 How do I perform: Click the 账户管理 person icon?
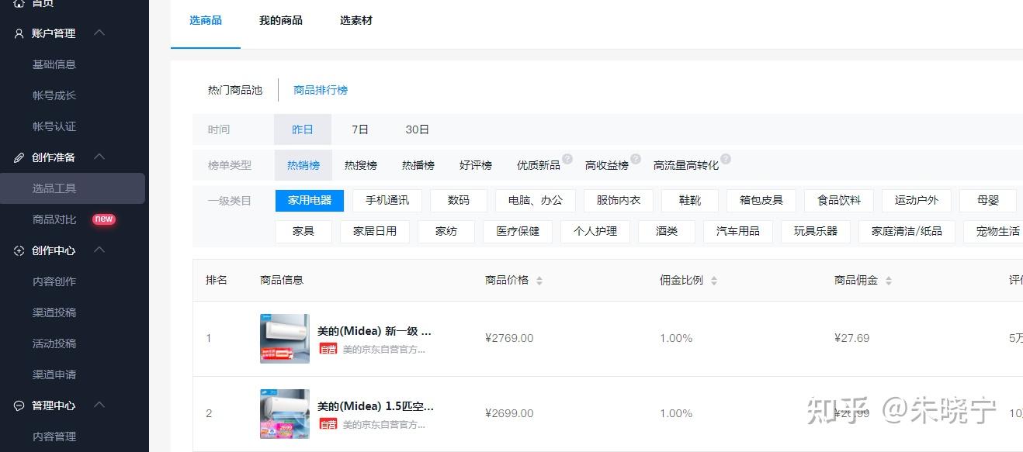click(x=19, y=33)
